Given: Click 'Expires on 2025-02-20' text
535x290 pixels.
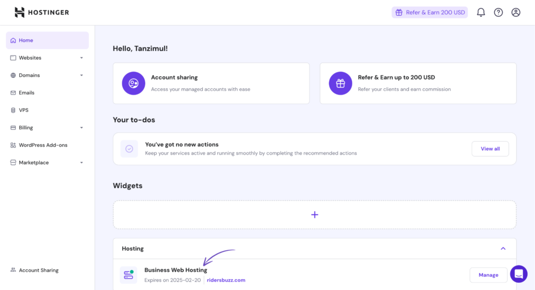Looking at the screenshot, I should (172, 280).
